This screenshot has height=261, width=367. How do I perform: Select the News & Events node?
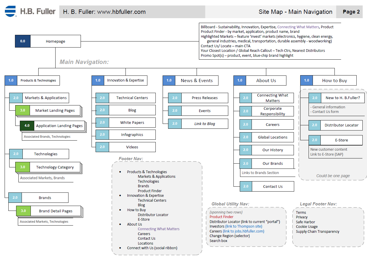(190, 81)
